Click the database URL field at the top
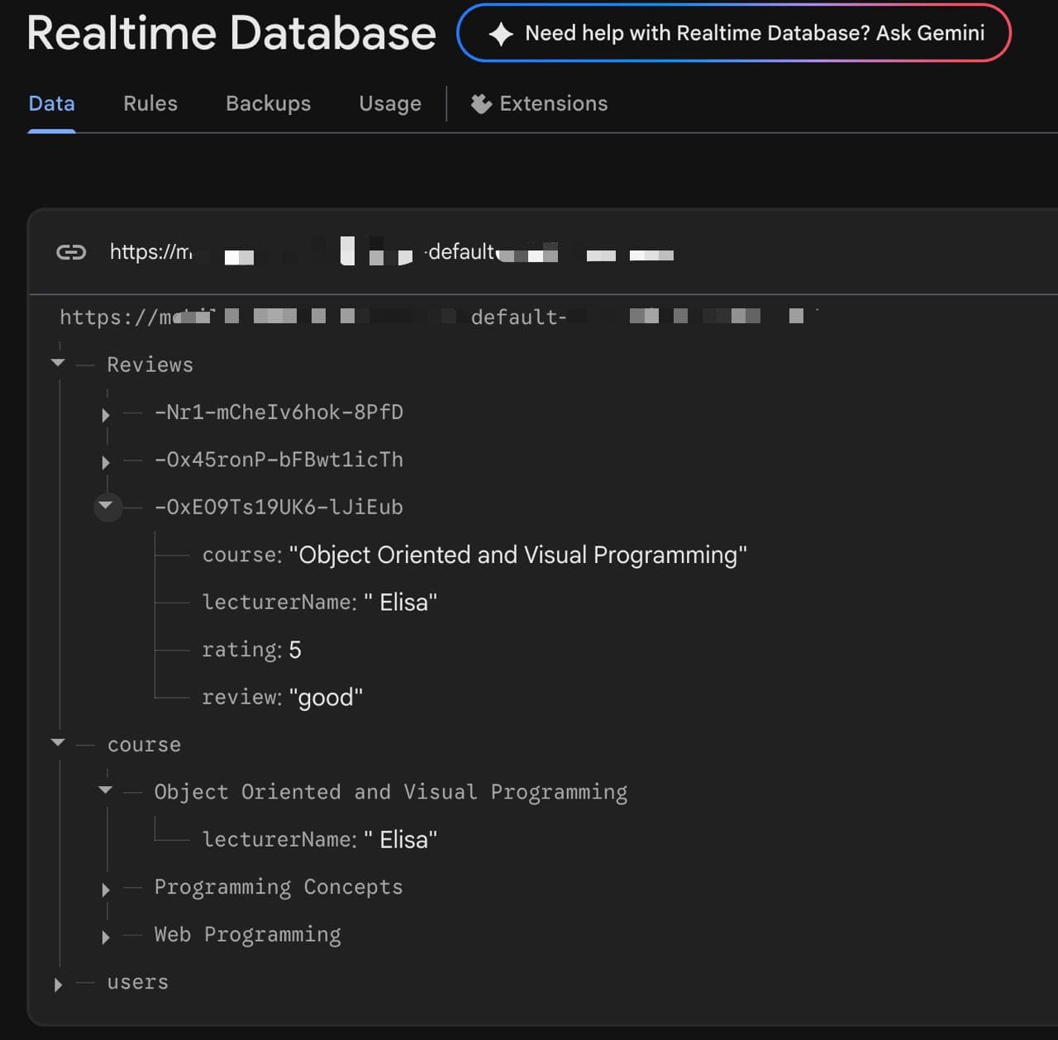The height and width of the screenshot is (1040, 1058). coord(392,252)
